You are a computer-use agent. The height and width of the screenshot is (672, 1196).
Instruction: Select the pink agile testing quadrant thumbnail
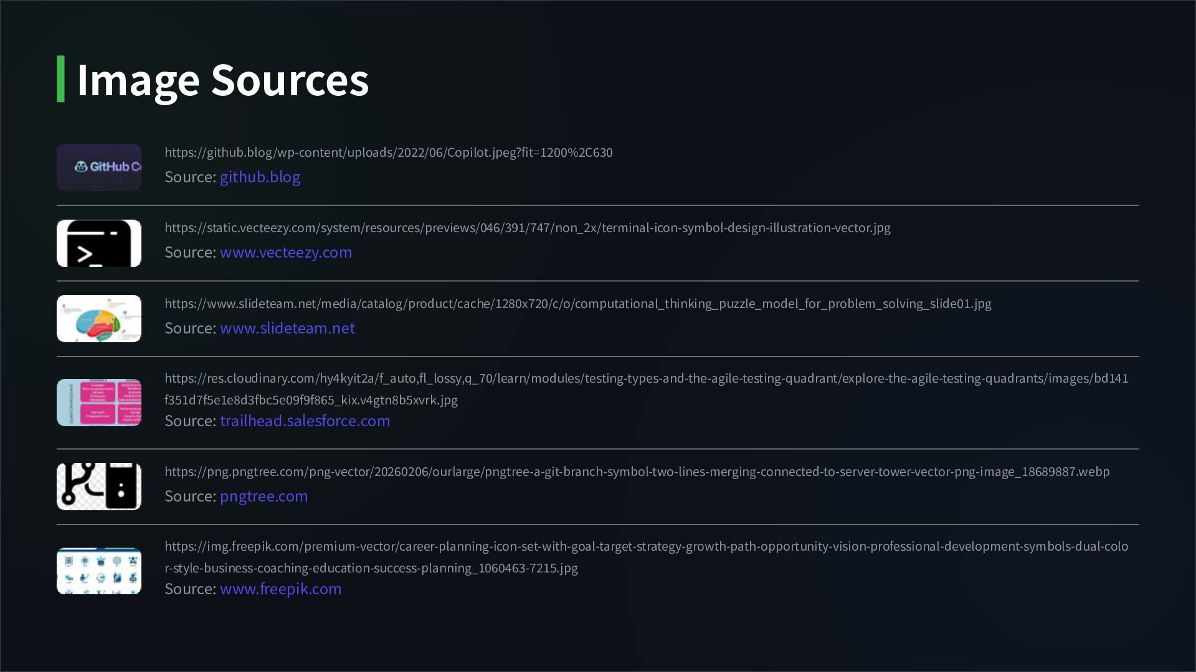pos(99,403)
